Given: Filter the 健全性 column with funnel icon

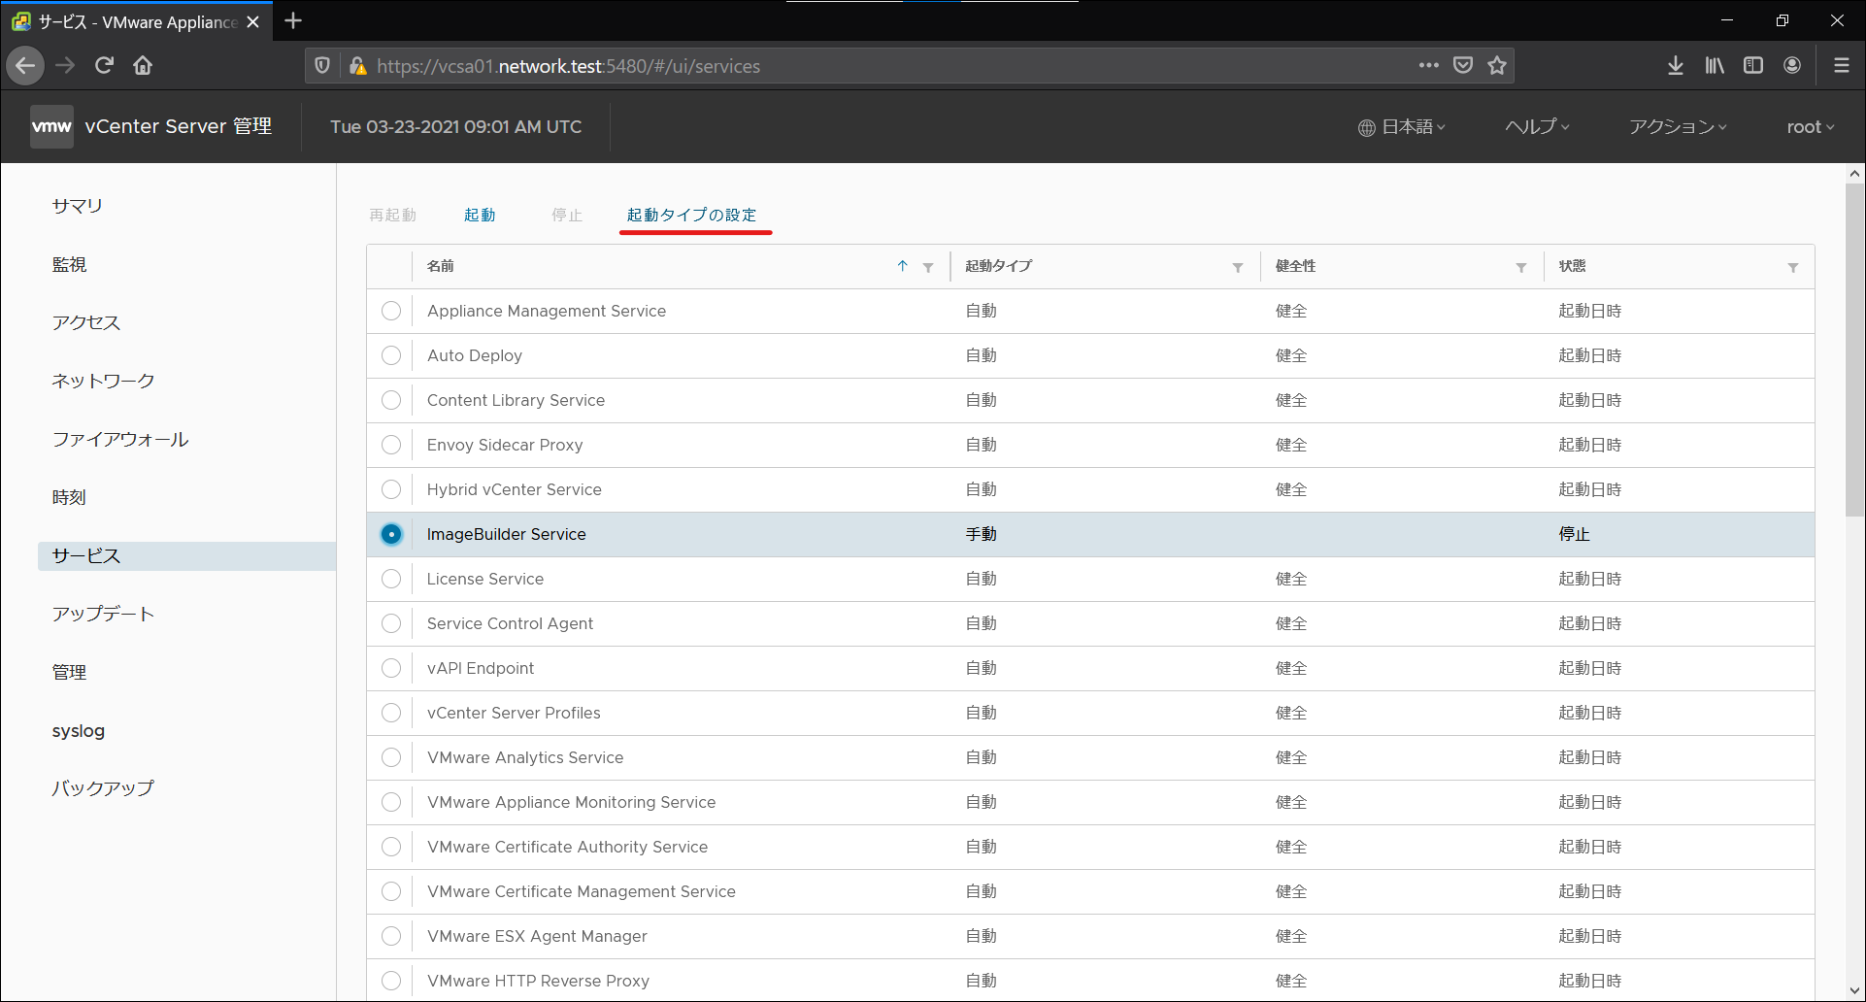Looking at the screenshot, I should (1521, 267).
